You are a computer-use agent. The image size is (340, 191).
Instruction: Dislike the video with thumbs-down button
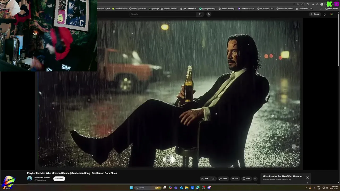tap(213, 179)
